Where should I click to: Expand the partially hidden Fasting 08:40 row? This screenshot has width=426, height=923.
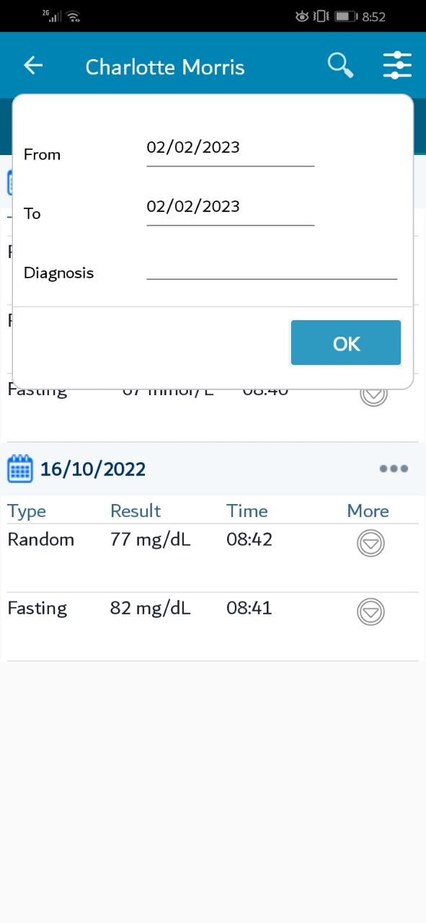pyautogui.click(x=373, y=397)
